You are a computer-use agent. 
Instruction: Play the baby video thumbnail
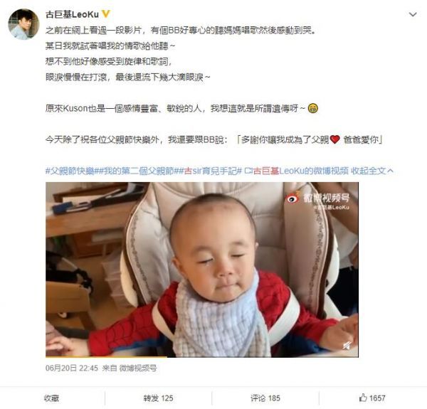(202, 270)
